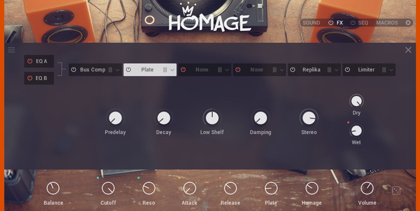Click the Predelay knob
Screen dimensions: 420x211
click(115, 118)
